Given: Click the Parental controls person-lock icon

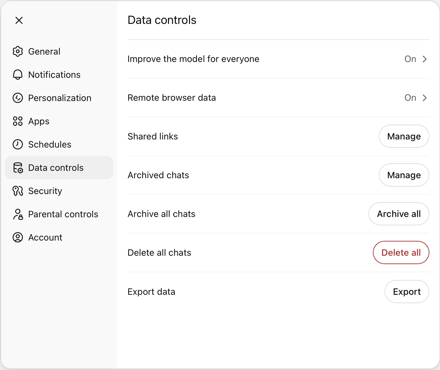Looking at the screenshot, I should (18, 214).
